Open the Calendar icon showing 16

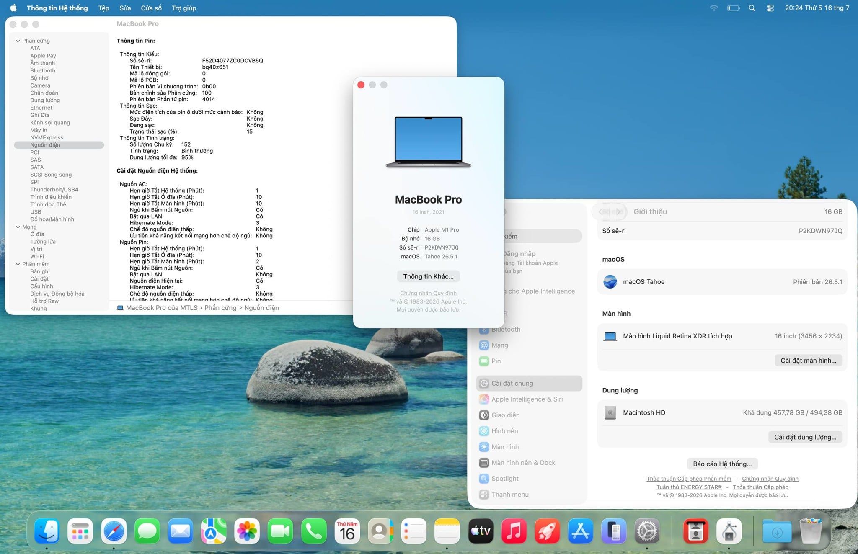tap(347, 531)
